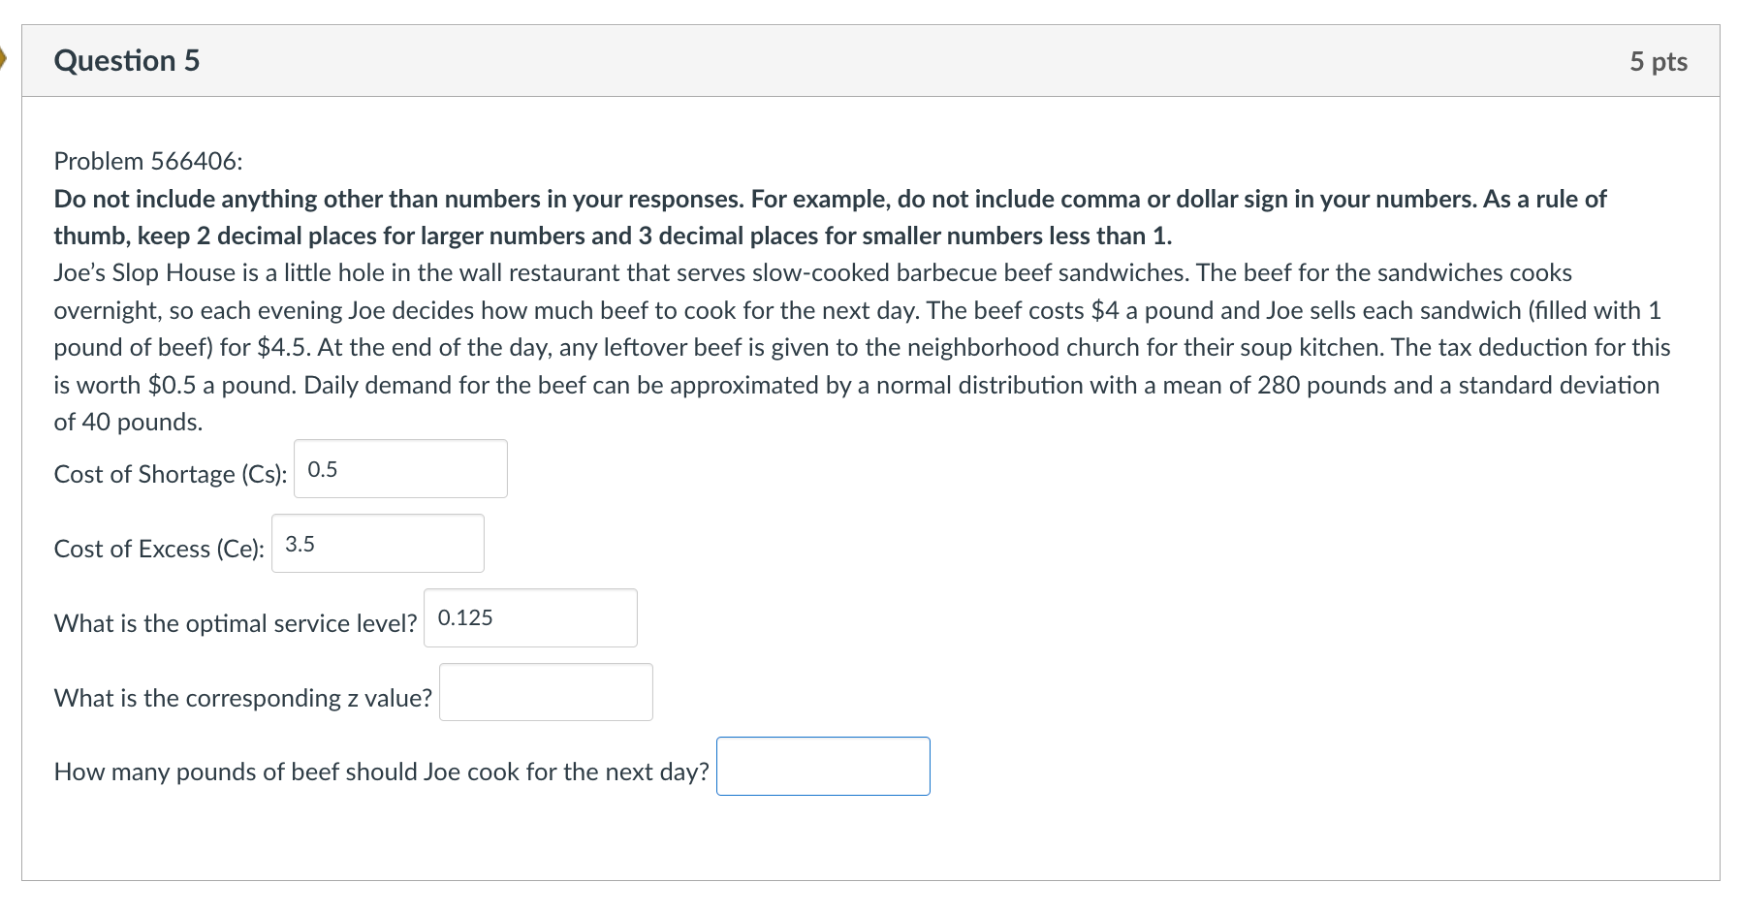Focus the Cost of Excess input box
Viewport: 1738px width, 914px height.
[377, 544]
